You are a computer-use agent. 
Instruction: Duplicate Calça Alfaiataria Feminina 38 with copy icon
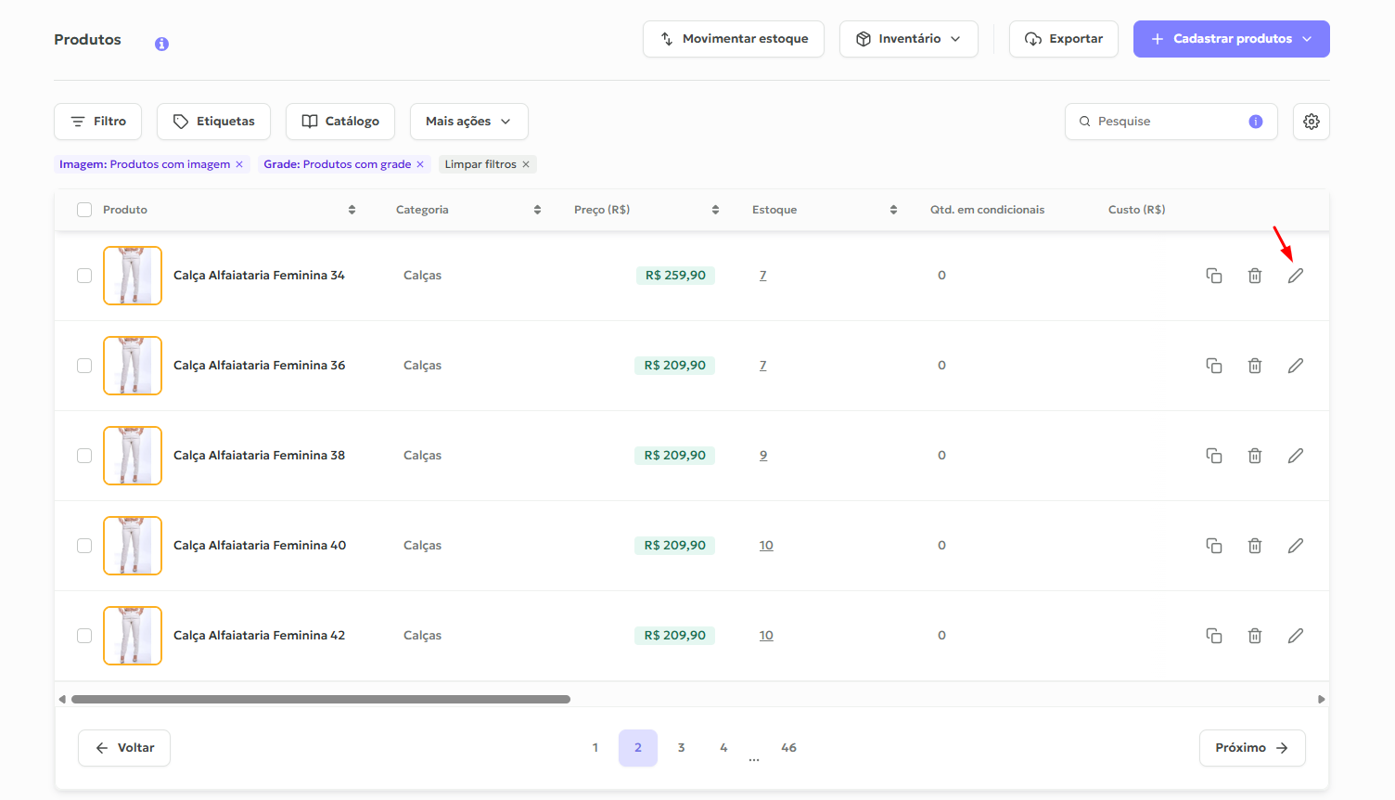tap(1213, 456)
